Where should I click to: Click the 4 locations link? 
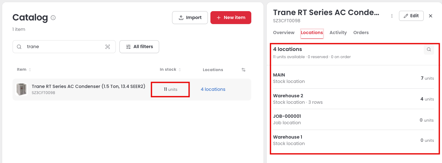pyautogui.click(x=213, y=89)
